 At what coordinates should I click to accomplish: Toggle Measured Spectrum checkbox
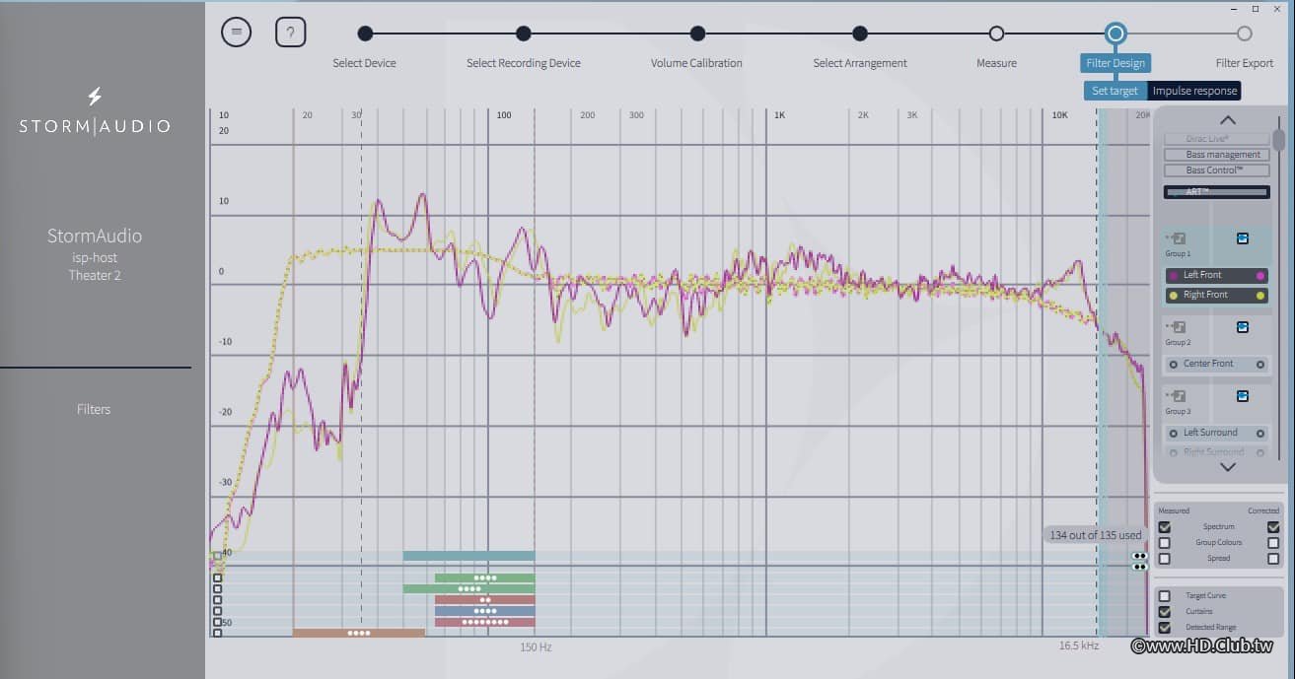(1165, 527)
